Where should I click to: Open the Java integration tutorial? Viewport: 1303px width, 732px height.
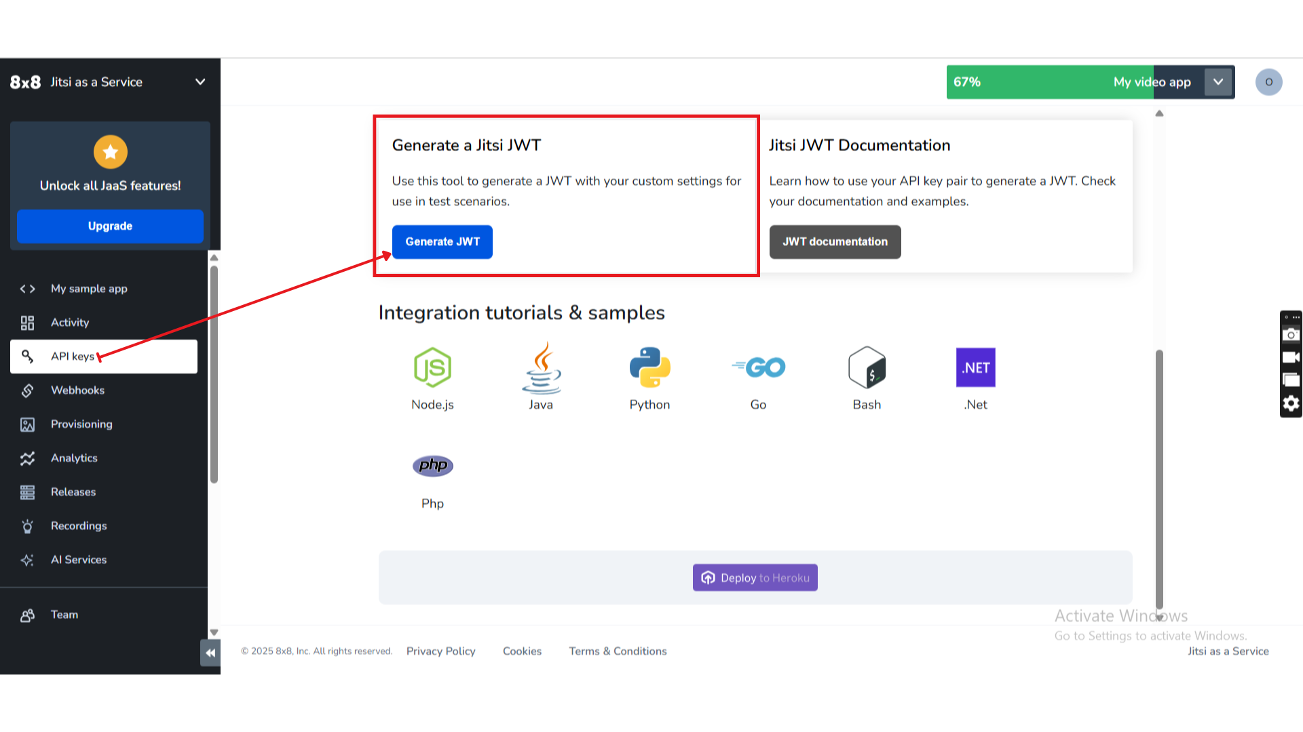tap(541, 368)
